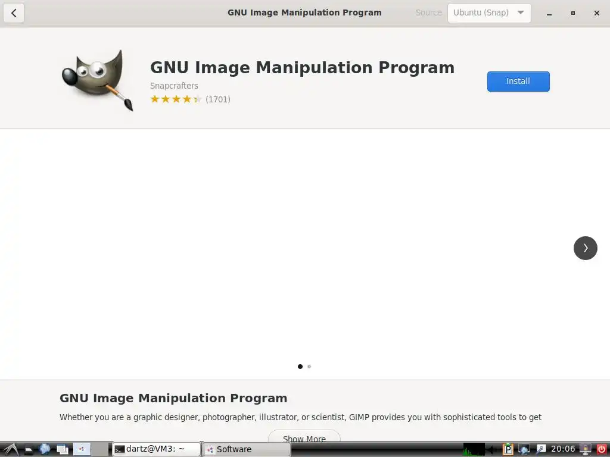Click the GIMP Wilber mascot app icon
The width and height of the screenshot is (610, 457).
(98, 80)
